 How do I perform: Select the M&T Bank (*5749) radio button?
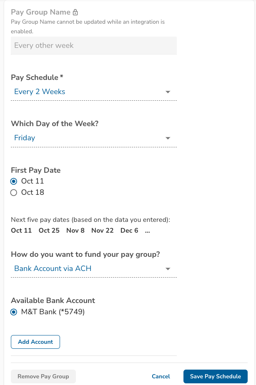point(14,312)
